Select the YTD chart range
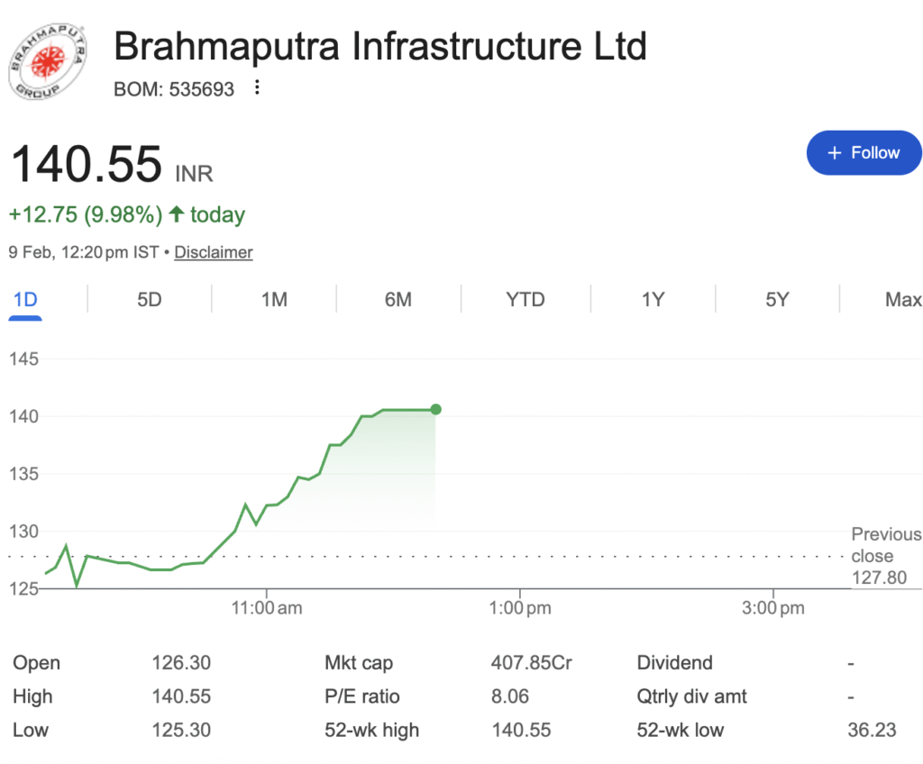Image resolution: width=923 pixels, height=764 pixels. [525, 299]
